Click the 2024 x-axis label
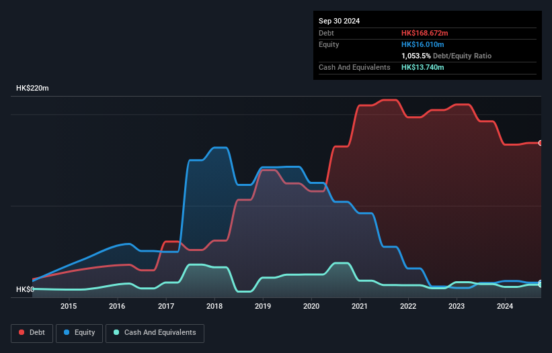Viewport: 552px width, 353px height. [x=505, y=306]
